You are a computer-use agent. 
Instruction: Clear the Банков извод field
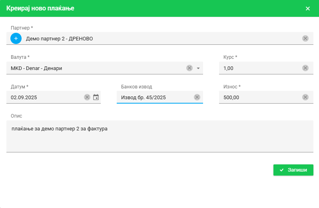(197, 97)
